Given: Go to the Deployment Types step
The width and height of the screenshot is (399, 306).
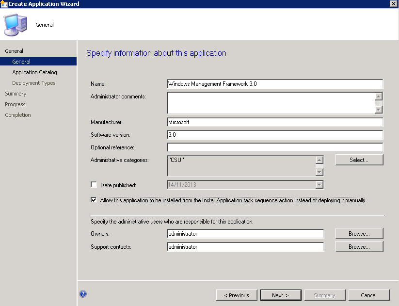Looking at the screenshot, I should [x=34, y=83].
